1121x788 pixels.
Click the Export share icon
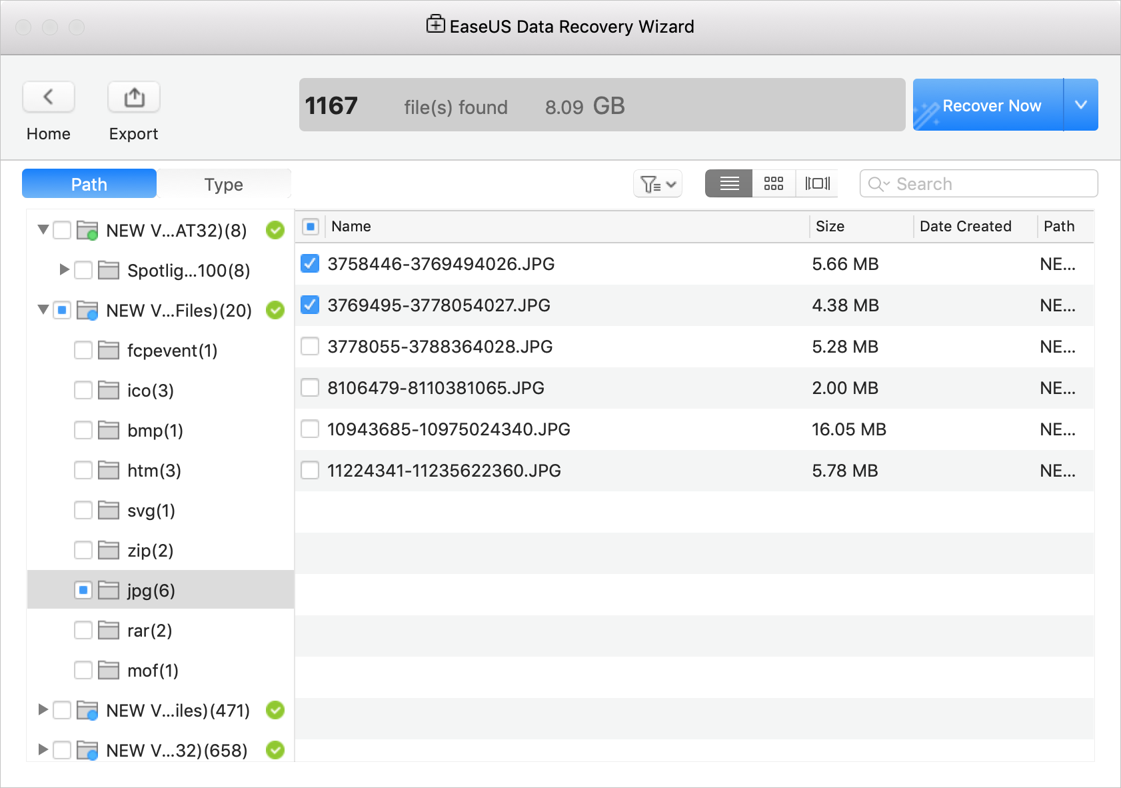(134, 97)
